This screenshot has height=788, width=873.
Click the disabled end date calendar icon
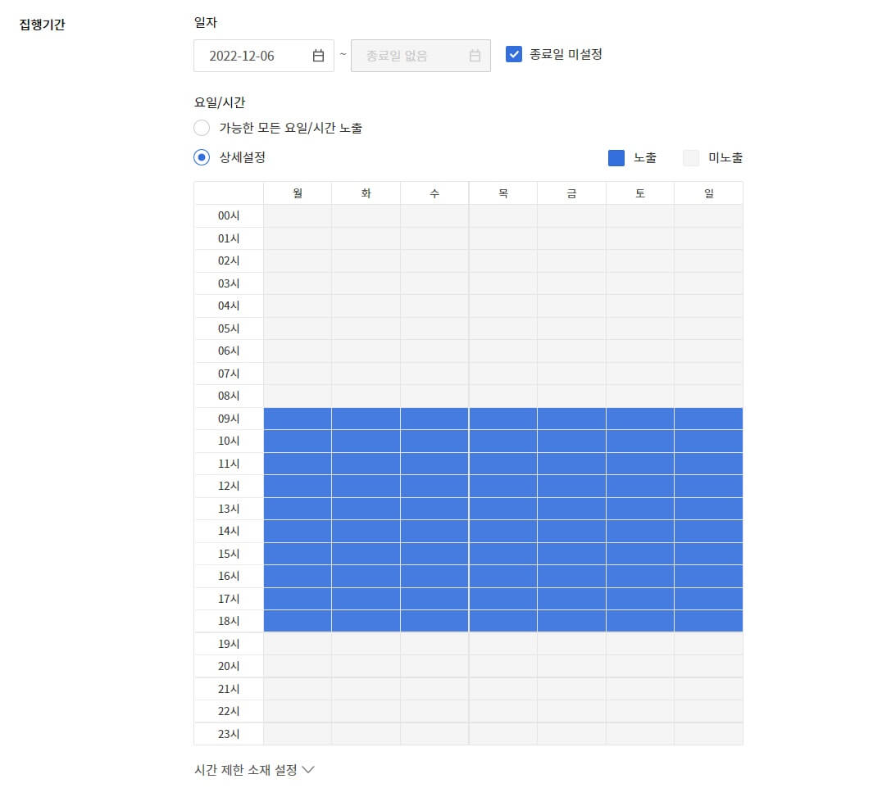[x=475, y=56]
